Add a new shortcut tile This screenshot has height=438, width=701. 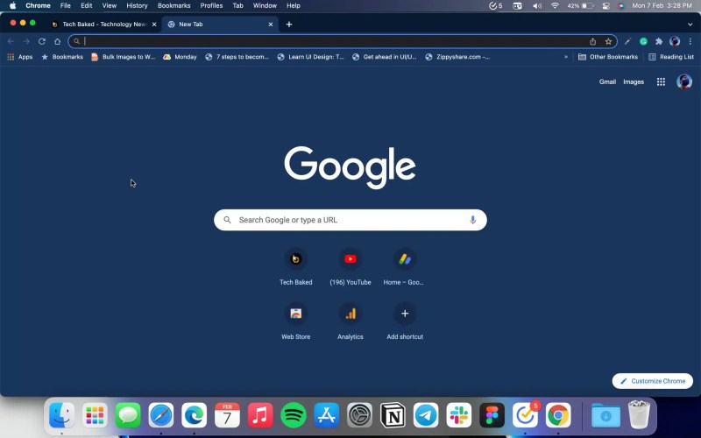(x=405, y=321)
